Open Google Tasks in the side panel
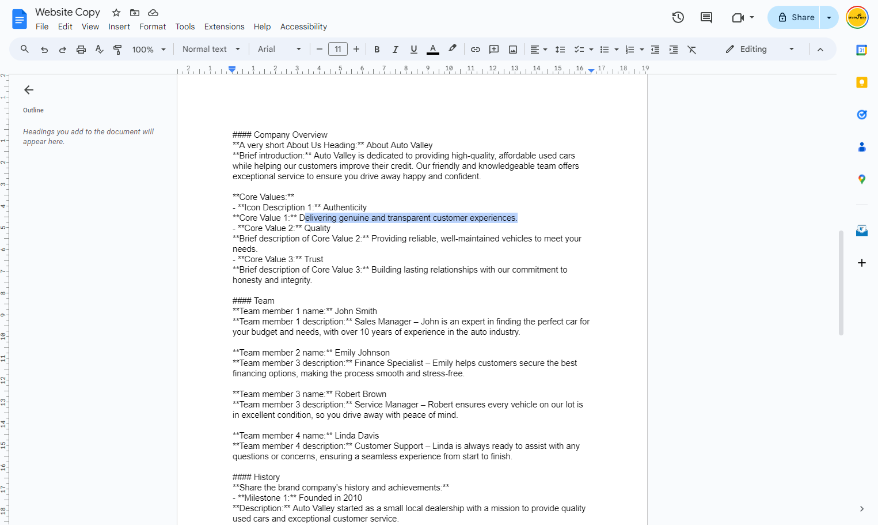878x525 pixels. pos(862,115)
